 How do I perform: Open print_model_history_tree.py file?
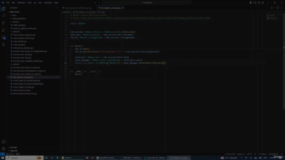pos(25,94)
